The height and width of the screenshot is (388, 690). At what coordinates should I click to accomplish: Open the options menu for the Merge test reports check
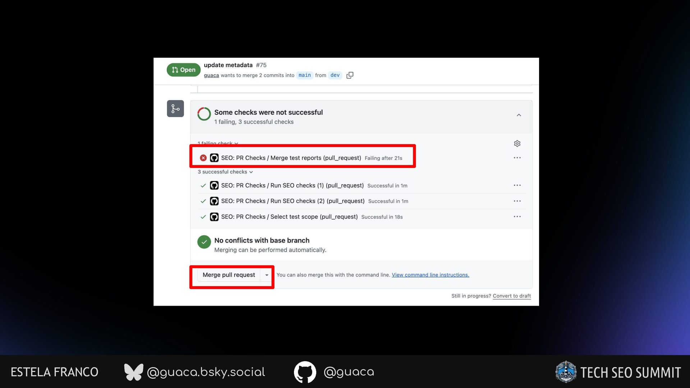517,158
